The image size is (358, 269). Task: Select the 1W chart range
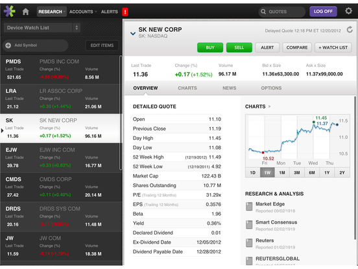(x=267, y=172)
